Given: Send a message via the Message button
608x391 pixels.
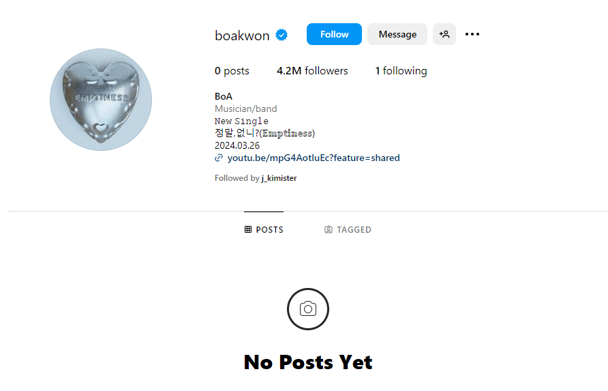Looking at the screenshot, I should click(x=397, y=34).
